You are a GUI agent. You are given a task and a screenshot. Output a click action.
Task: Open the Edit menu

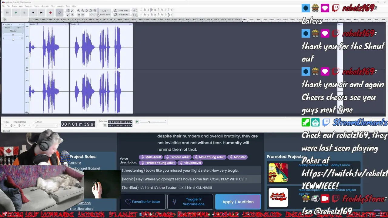[8, 6]
